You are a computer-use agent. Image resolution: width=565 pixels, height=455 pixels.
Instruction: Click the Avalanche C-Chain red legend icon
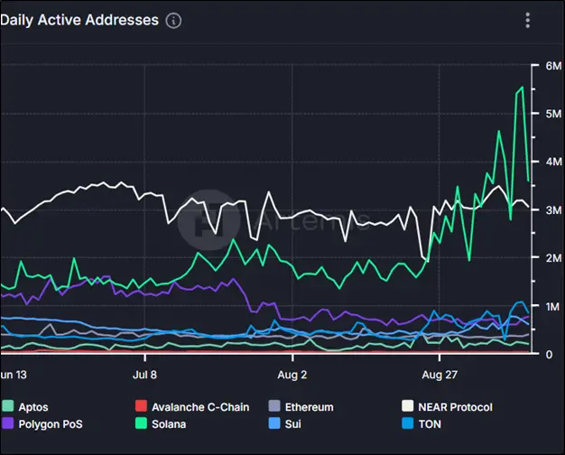point(139,407)
